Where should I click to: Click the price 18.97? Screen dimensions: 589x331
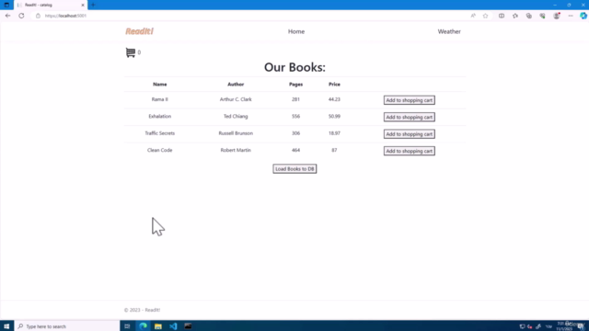point(334,133)
